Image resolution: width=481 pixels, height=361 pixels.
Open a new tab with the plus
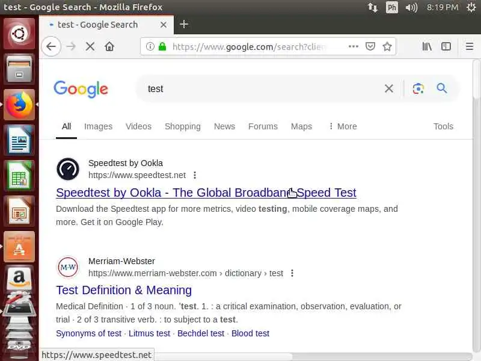(184, 24)
